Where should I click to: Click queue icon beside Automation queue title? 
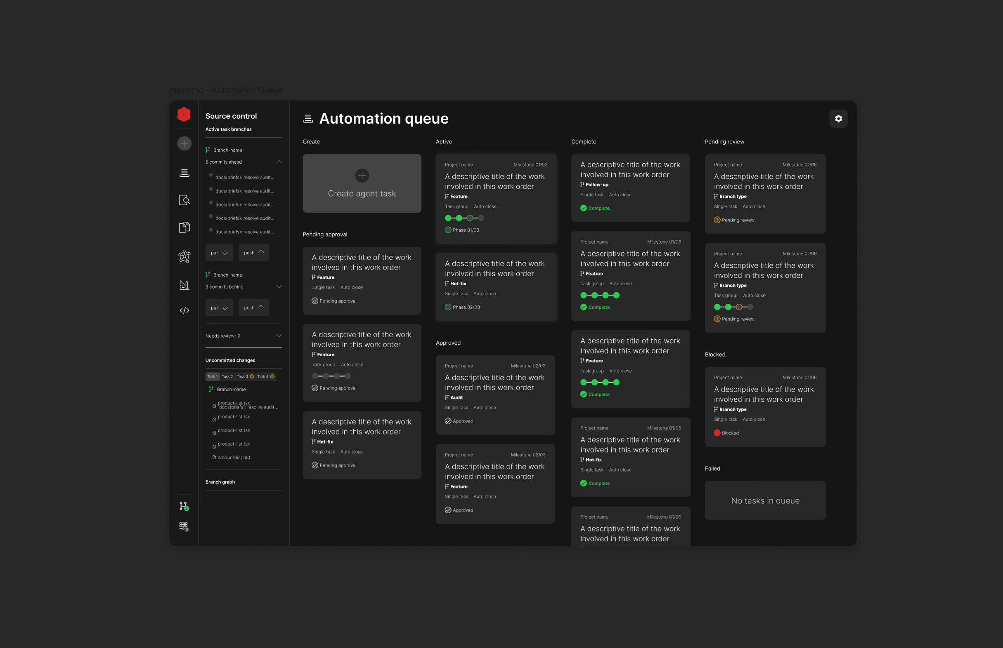tap(308, 119)
